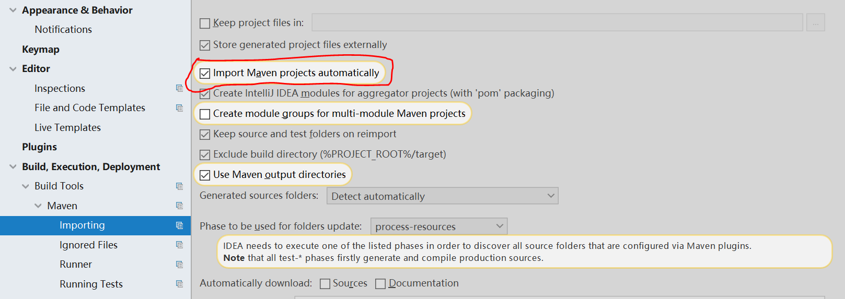Enable automatic download of Sources
The image size is (845, 299).
click(x=325, y=284)
